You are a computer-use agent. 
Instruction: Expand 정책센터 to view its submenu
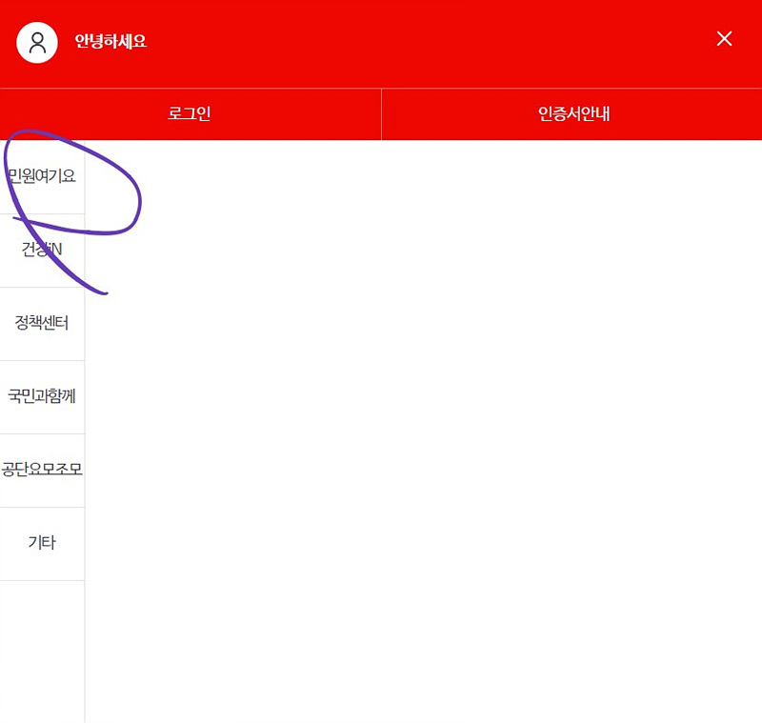click(x=42, y=323)
